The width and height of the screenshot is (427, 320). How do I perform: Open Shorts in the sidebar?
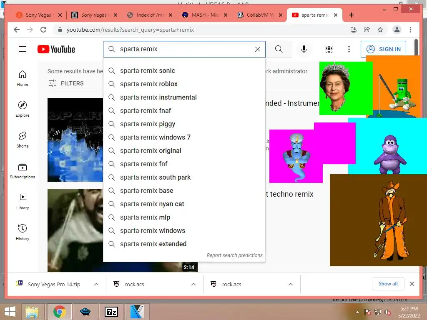[x=23, y=140]
